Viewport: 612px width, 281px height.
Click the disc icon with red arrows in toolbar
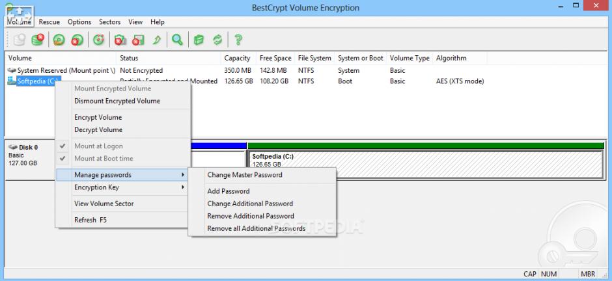[x=99, y=40]
